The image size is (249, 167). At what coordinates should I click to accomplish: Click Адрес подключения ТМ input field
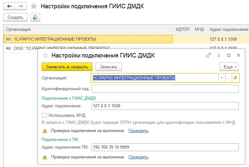click(165, 147)
